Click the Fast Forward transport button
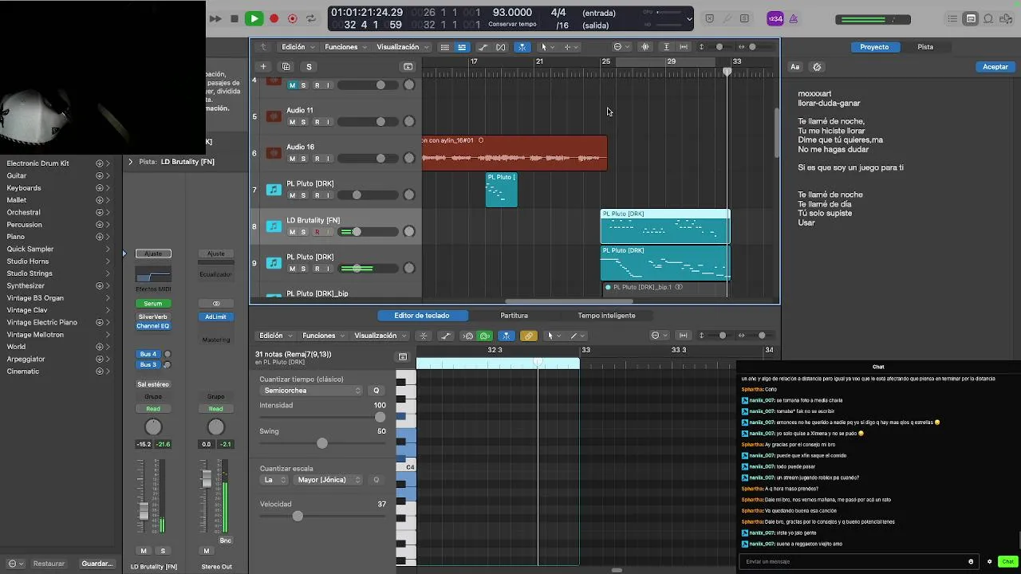The height and width of the screenshot is (574, 1021). (215, 18)
